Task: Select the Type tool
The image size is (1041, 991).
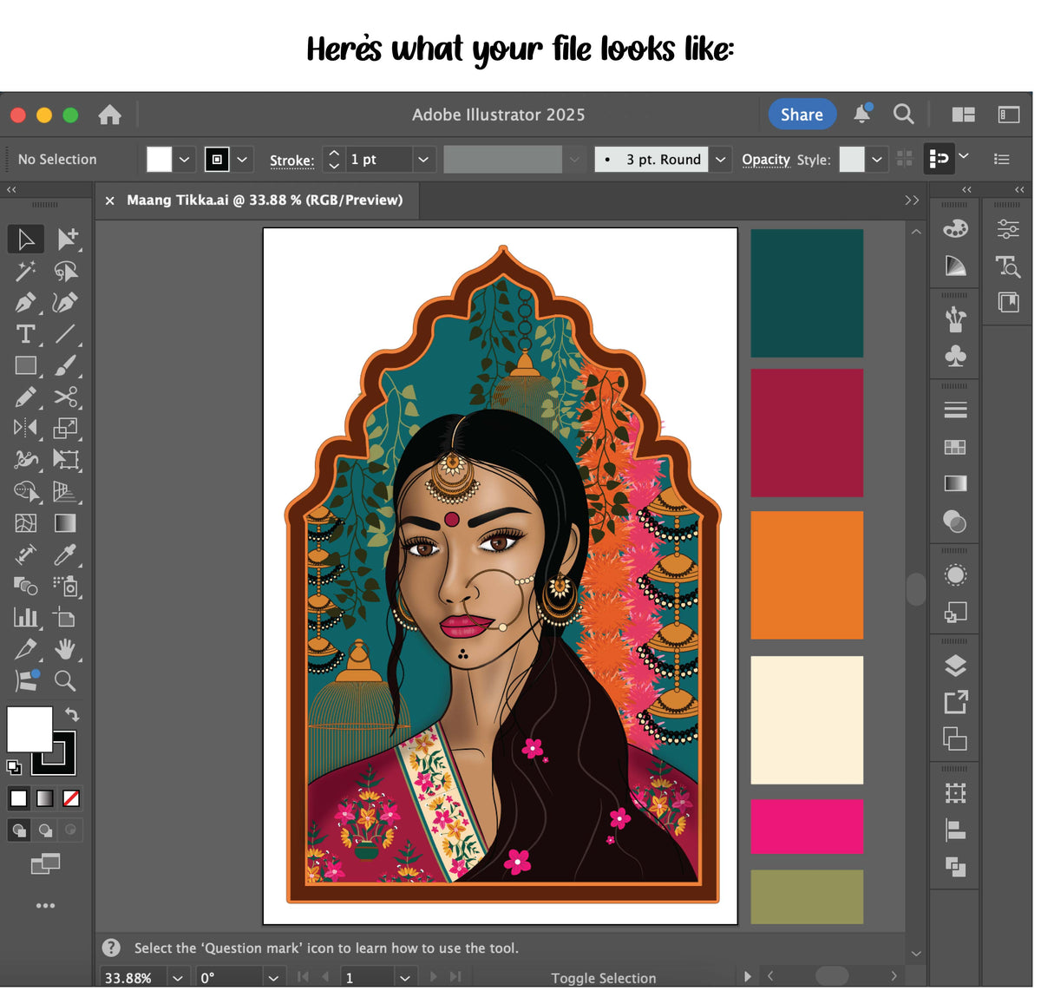Action: 26,334
